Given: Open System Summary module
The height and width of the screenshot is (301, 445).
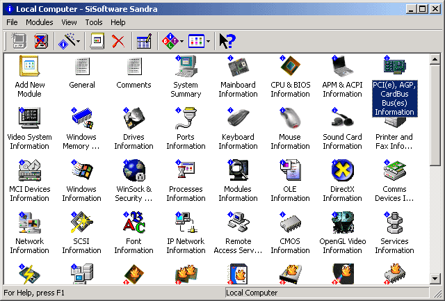Looking at the screenshot, I should (x=186, y=66).
